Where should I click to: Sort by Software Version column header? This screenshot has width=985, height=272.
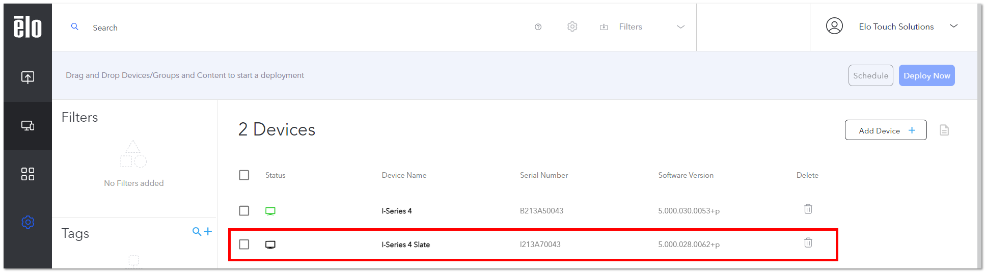click(686, 175)
